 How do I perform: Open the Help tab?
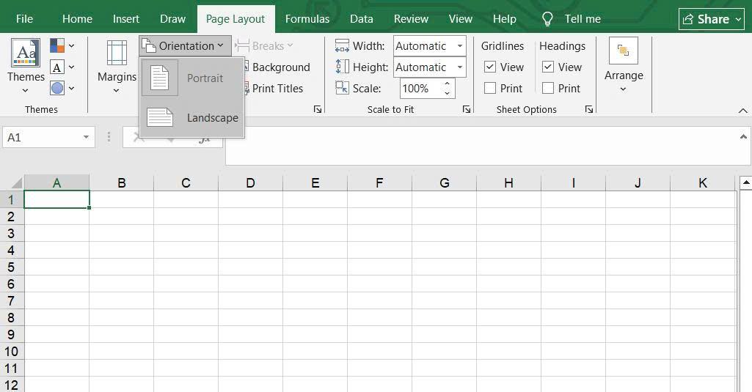[x=505, y=19]
